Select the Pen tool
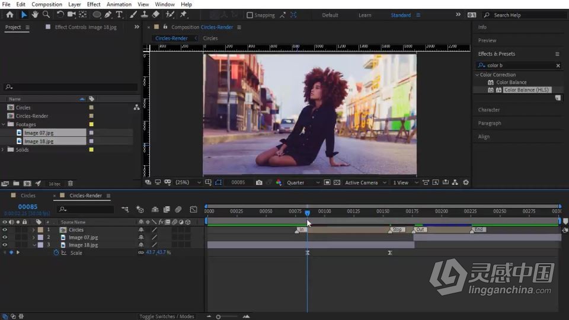Image resolution: width=569 pixels, height=320 pixels. (x=108, y=14)
